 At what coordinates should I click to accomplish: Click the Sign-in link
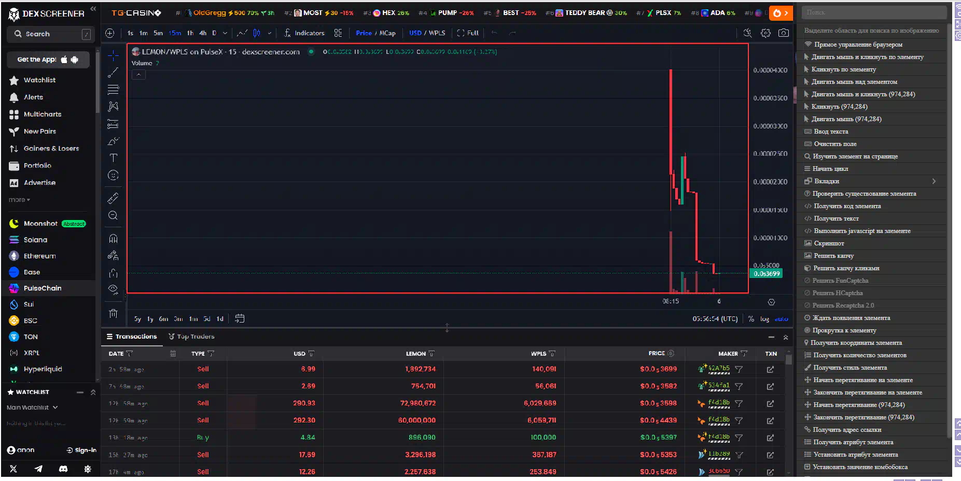pyautogui.click(x=81, y=450)
